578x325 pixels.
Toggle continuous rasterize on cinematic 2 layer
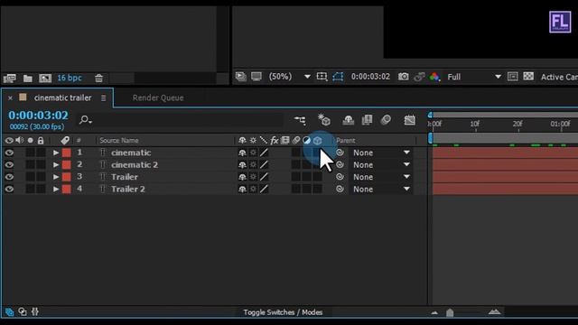[x=253, y=164]
